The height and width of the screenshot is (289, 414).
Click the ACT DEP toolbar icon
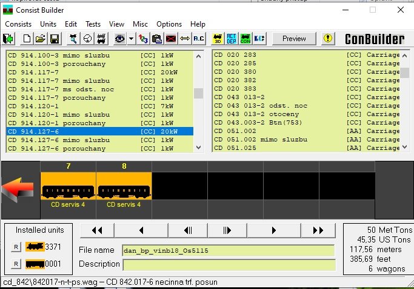point(232,39)
